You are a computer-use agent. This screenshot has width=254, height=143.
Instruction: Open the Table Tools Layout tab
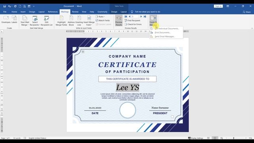pyautogui.click(x=123, y=12)
